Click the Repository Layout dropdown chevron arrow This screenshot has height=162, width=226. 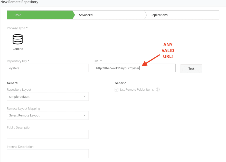(x=84, y=97)
